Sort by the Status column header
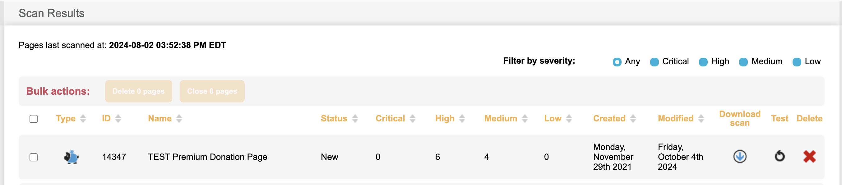Image resolution: width=842 pixels, height=185 pixels. pos(334,119)
